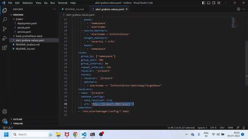Open the volume tray icon
This screenshot has width=248, height=139.
(x=218, y=134)
